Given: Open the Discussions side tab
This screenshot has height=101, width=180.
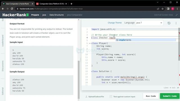Looking at the screenshot, I should pos(3,66).
